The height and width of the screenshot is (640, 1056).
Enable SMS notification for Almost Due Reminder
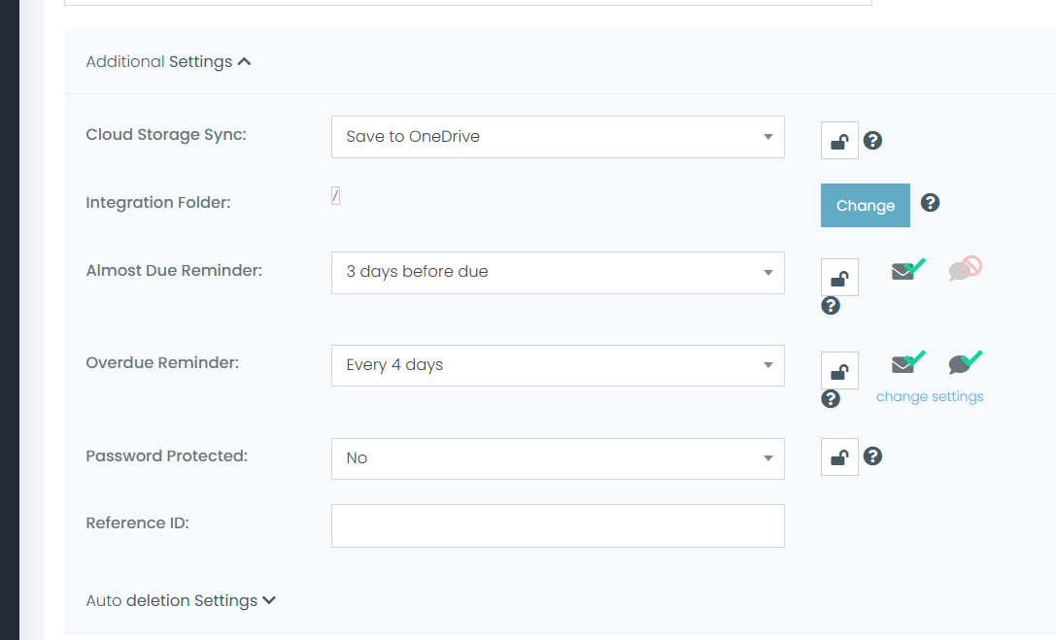coord(964,269)
